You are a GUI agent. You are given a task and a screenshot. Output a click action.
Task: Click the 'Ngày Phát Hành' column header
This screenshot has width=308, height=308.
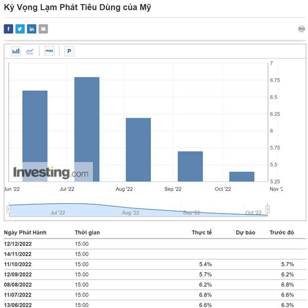click(25, 233)
